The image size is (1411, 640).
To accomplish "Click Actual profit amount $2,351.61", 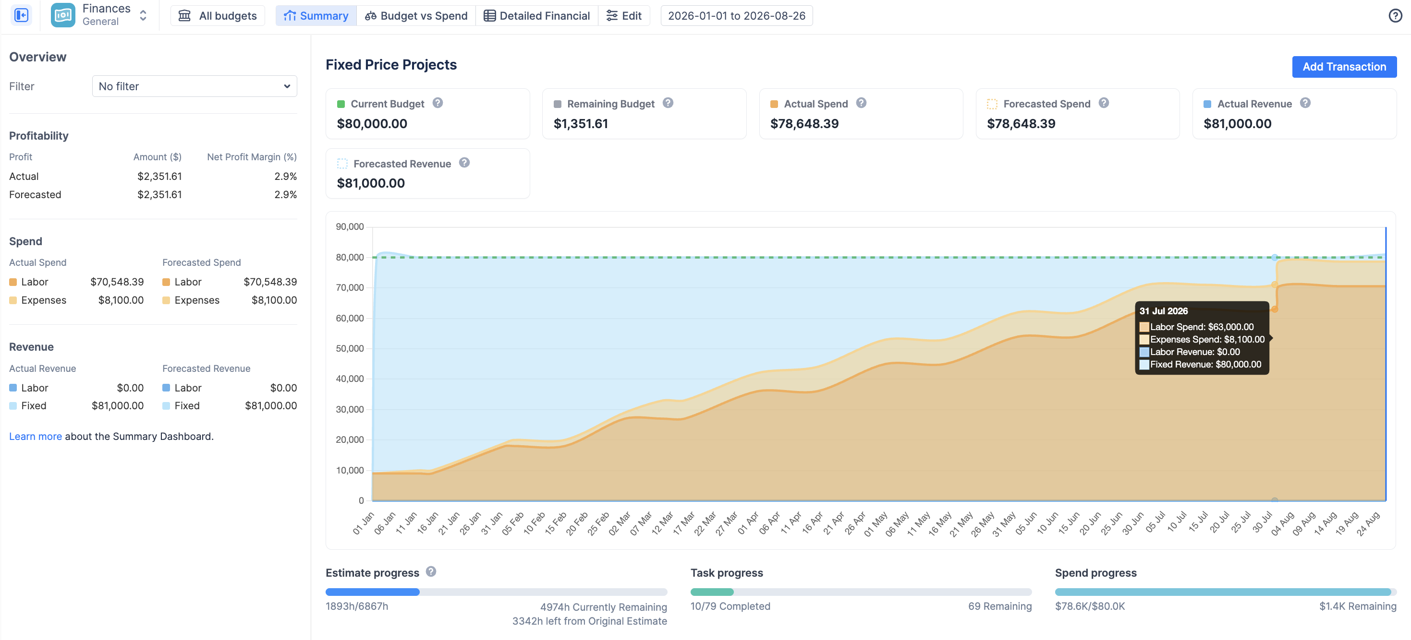I will 159,176.
